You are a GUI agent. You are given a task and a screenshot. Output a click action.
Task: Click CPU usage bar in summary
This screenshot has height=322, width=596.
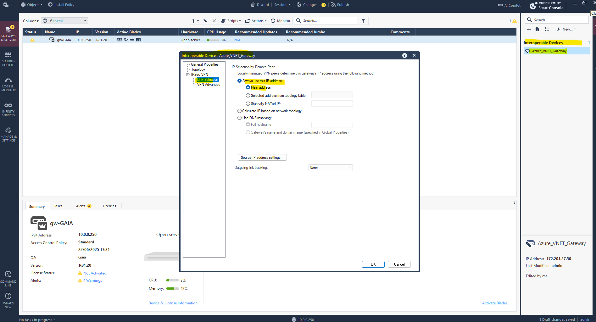click(x=173, y=280)
